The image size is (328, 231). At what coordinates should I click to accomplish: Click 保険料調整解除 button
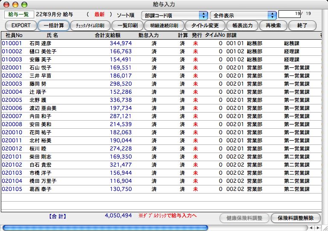point(296,218)
